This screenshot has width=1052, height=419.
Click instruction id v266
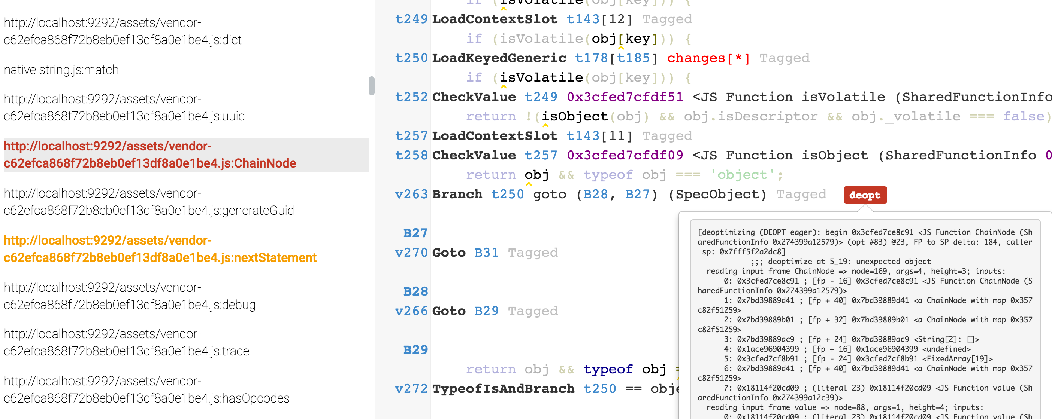[x=411, y=311]
